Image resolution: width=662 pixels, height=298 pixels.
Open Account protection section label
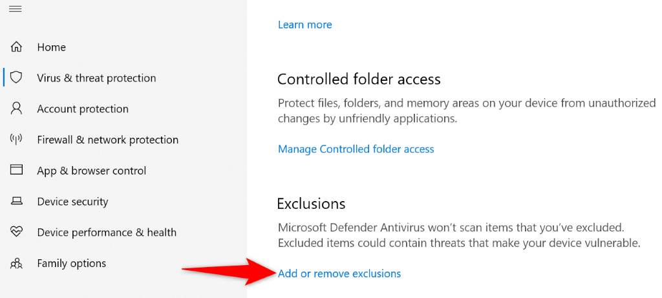(x=83, y=109)
